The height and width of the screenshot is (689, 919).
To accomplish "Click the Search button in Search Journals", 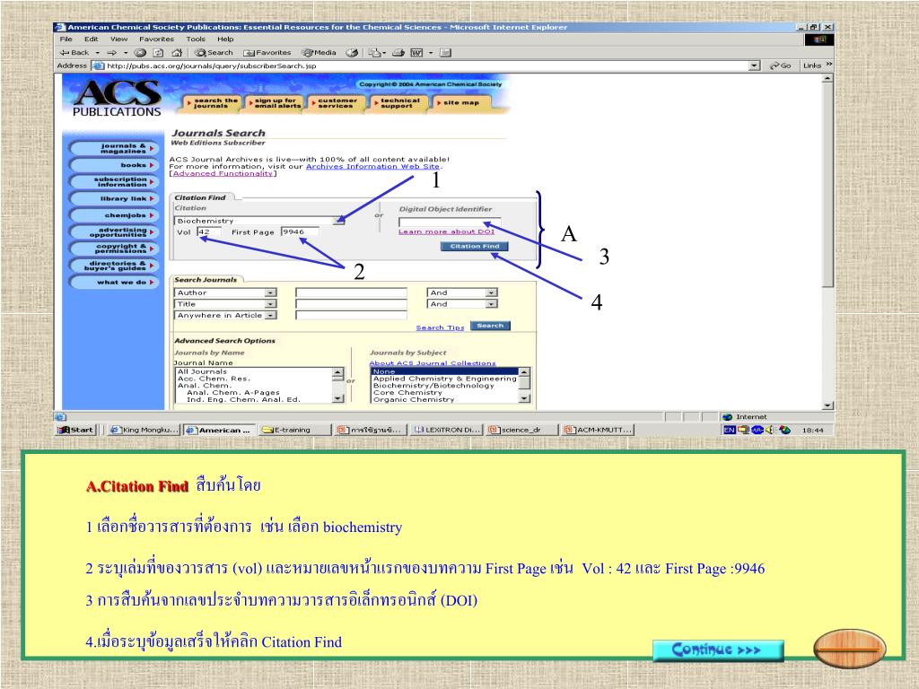I will (x=490, y=326).
